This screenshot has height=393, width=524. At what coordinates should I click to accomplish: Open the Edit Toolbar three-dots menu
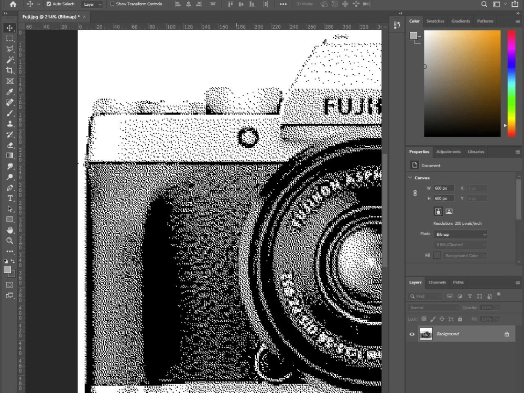(x=9, y=252)
